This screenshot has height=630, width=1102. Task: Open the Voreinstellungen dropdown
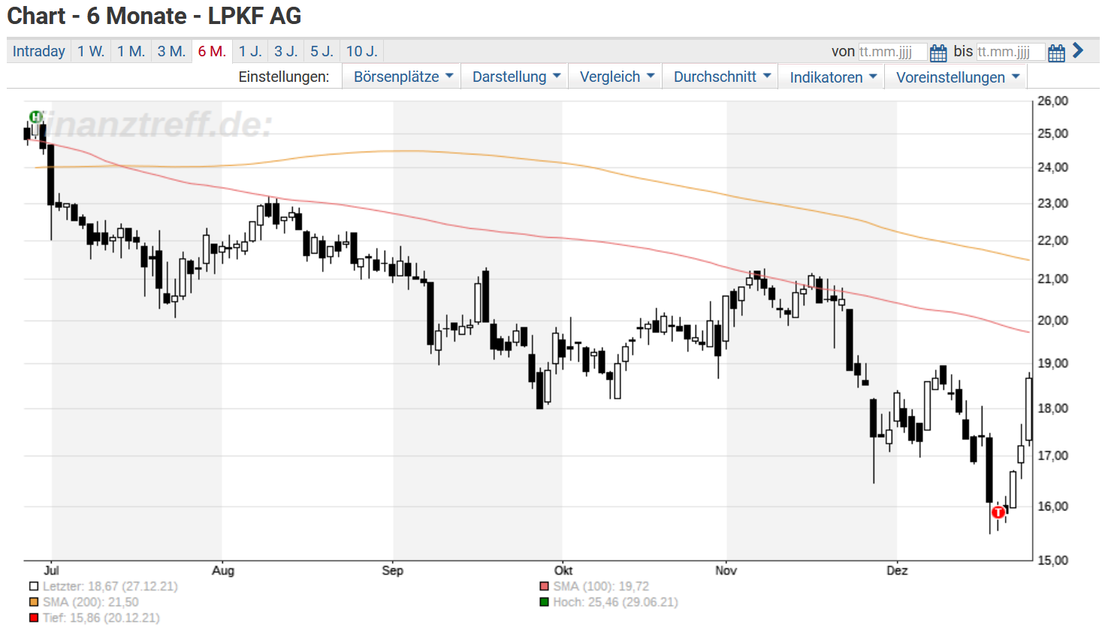click(x=956, y=77)
